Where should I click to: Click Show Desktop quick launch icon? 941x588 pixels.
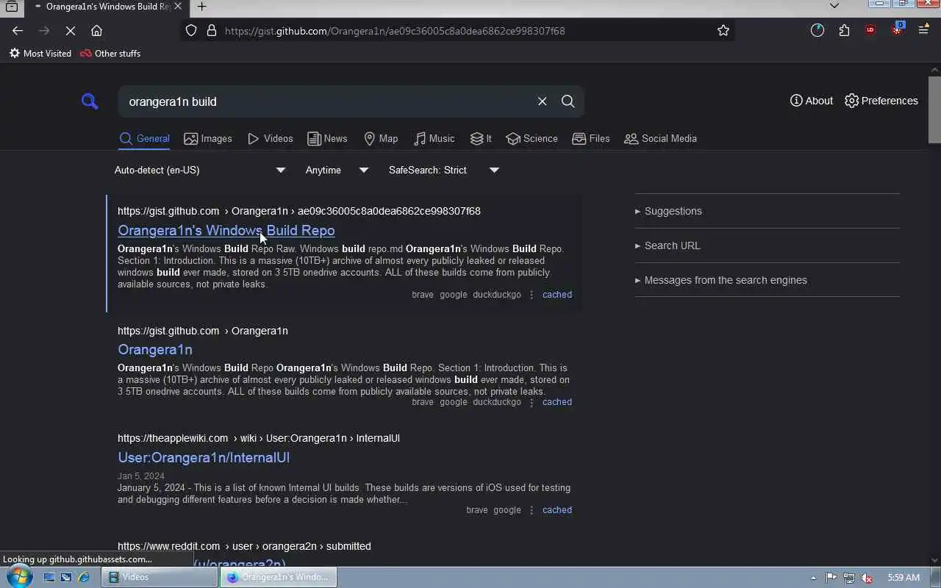(49, 578)
